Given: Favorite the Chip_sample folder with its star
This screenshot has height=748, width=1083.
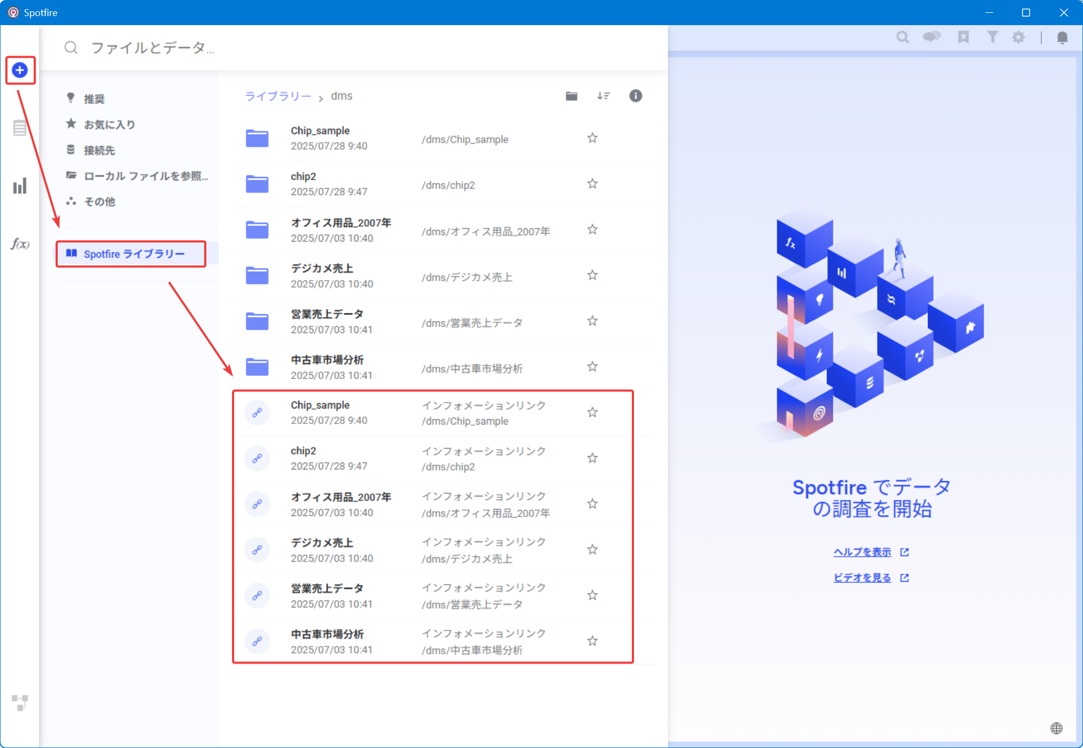Looking at the screenshot, I should pyautogui.click(x=592, y=138).
